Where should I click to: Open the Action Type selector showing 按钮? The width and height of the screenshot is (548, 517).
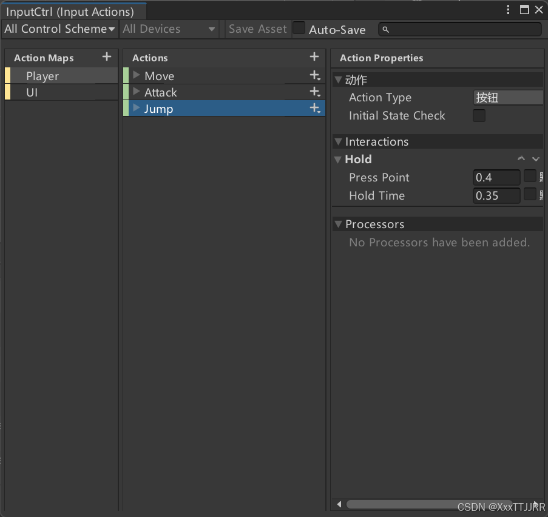click(507, 97)
